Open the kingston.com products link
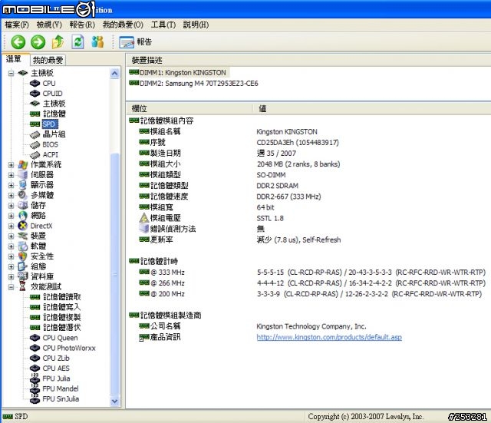 (329, 338)
